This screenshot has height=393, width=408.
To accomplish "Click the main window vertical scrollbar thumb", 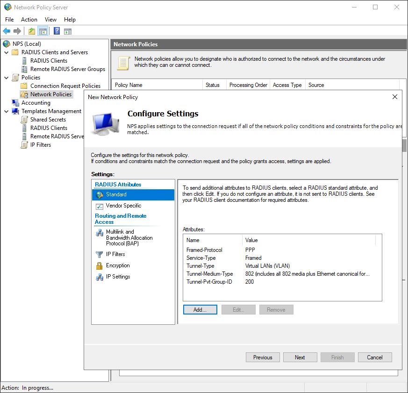I will click(x=404, y=146).
